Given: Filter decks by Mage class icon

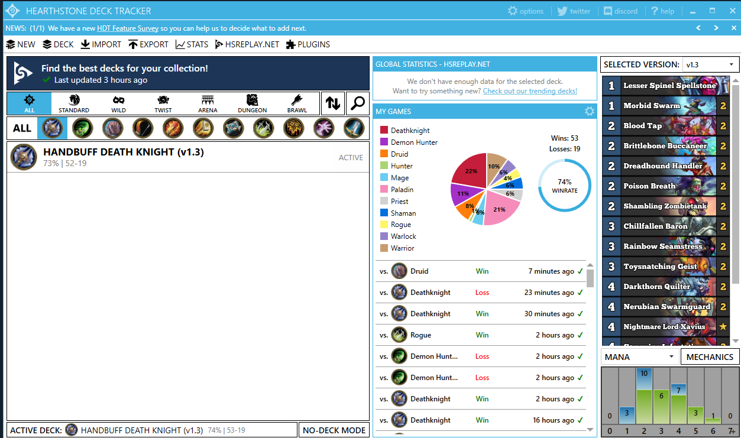Looking at the screenshot, I should [173, 128].
